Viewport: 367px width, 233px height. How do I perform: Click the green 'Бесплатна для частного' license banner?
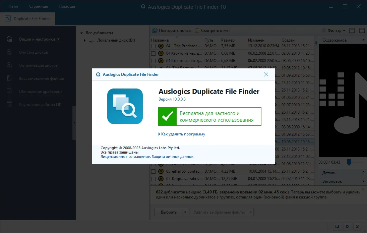210,117
